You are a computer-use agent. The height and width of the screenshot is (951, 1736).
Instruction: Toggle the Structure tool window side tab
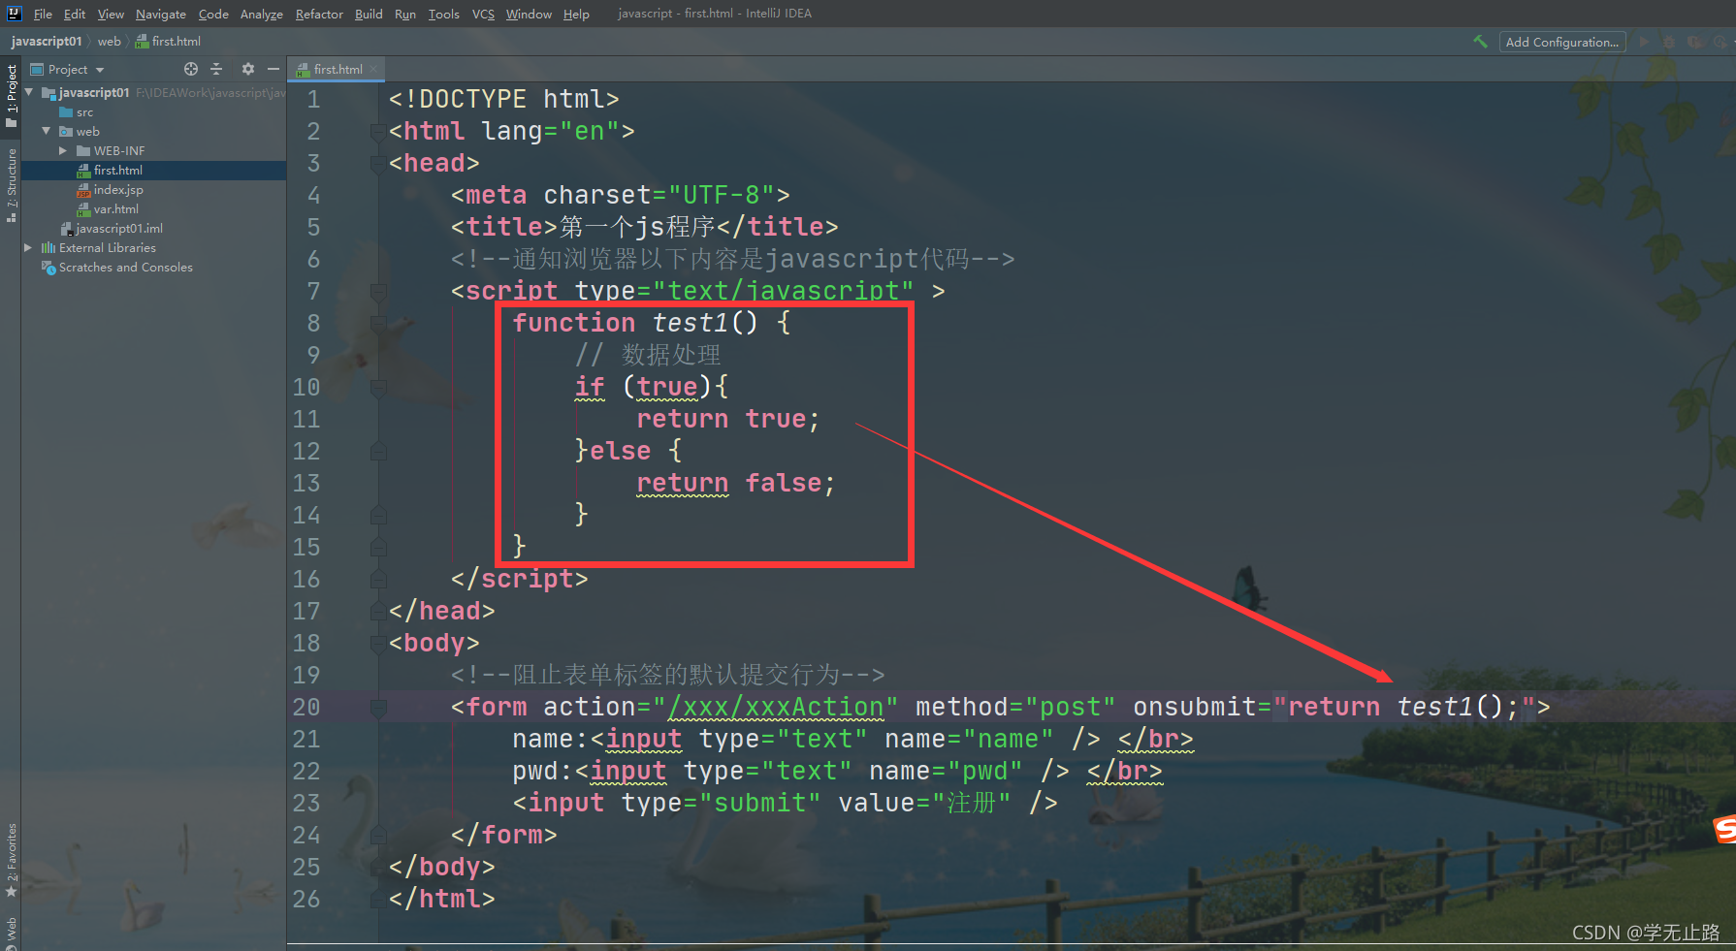click(x=11, y=185)
